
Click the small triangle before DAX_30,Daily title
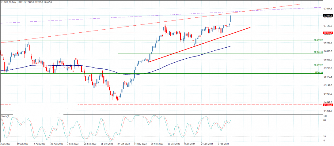[2, 2]
